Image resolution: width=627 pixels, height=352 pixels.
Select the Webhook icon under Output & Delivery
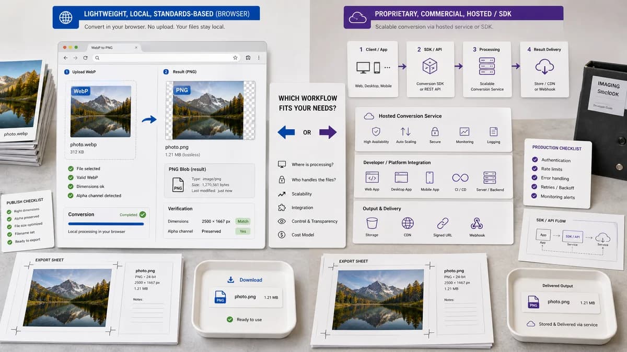477,224
